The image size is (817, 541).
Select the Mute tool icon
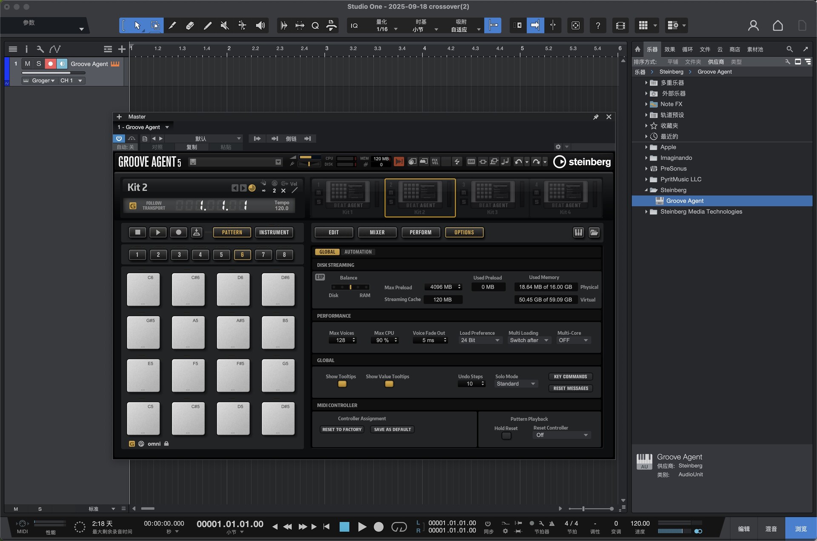click(x=225, y=26)
